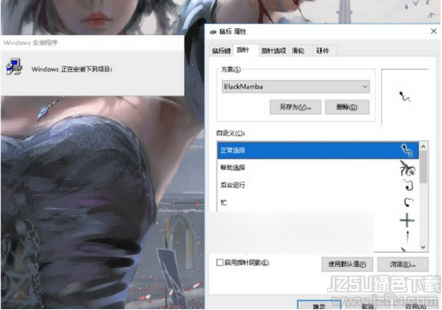Click the mouse icon in dialog title bar
The width and height of the screenshot is (442, 310).
click(213, 32)
